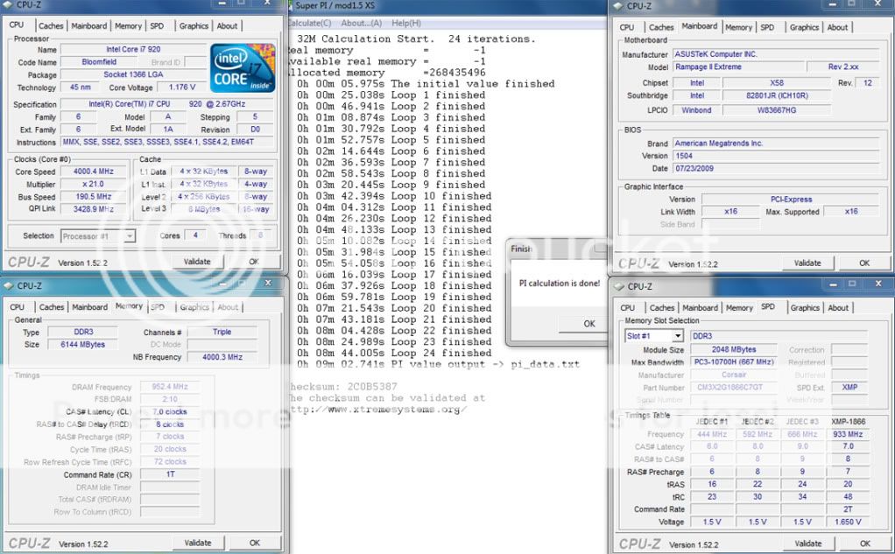Select the SPD tab in the Memory window
Viewport: 895px width, 554px height.
[158, 307]
